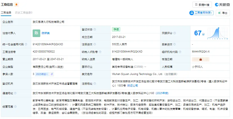Click help icon next to 登记状态

95,29
